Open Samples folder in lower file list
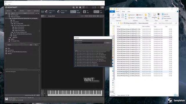This screenshot has height=104, width=186. [x=10, y=53]
